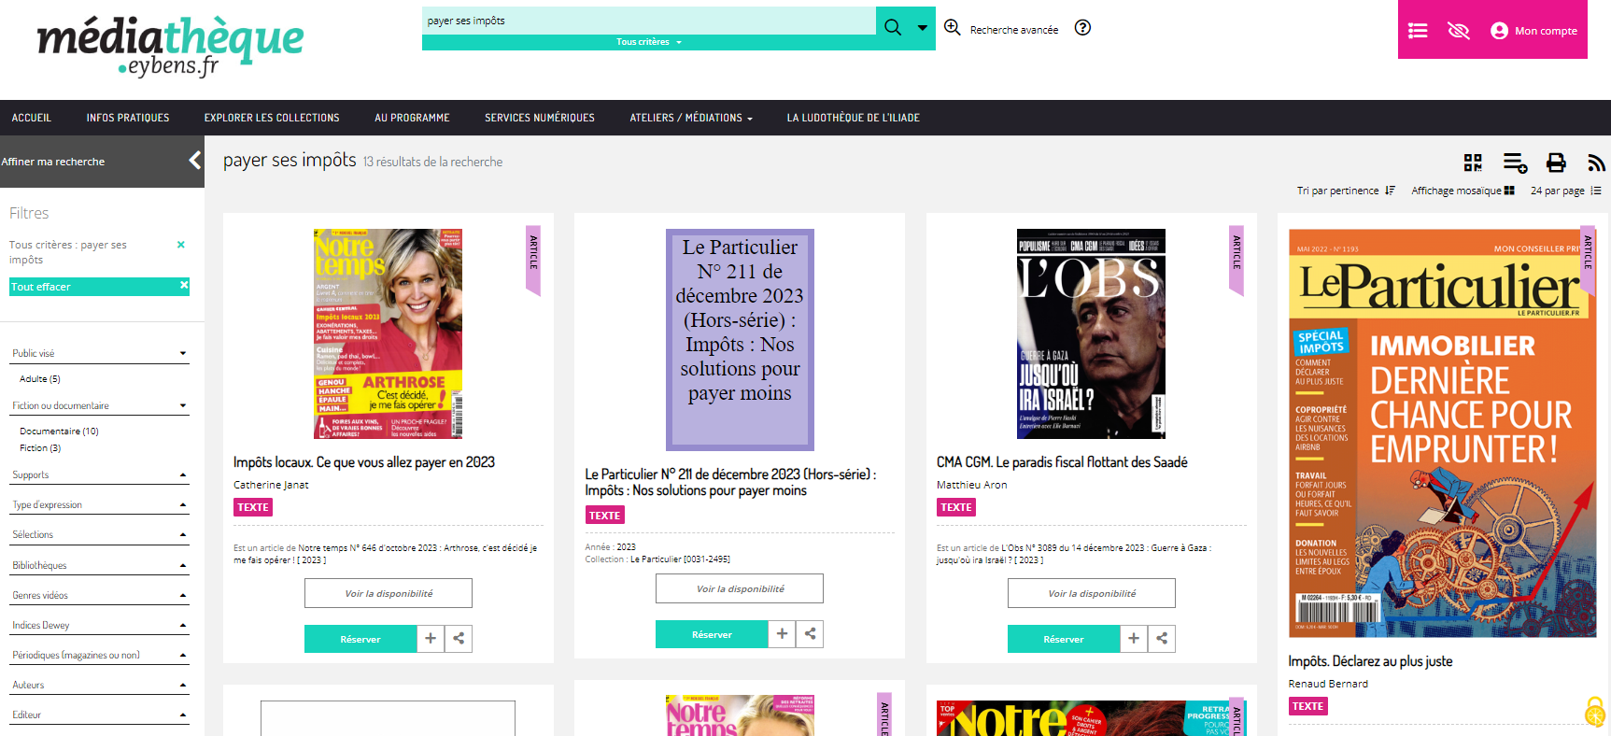Filter by 'Adulte (5)'

(x=40, y=379)
